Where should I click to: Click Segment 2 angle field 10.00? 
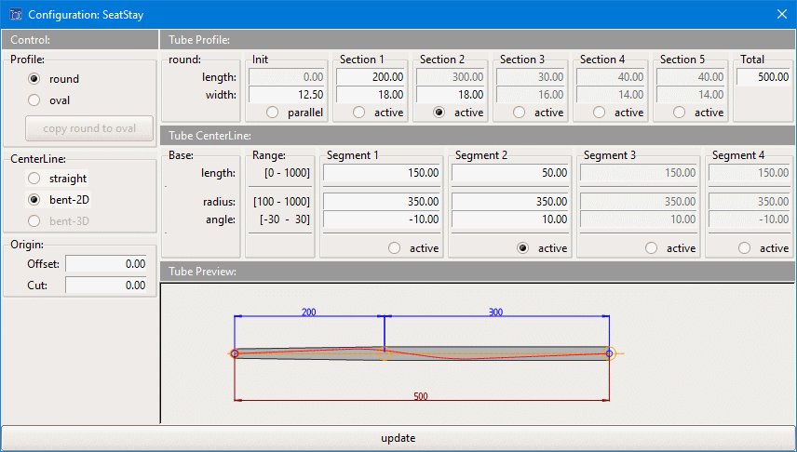click(x=511, y=219)
